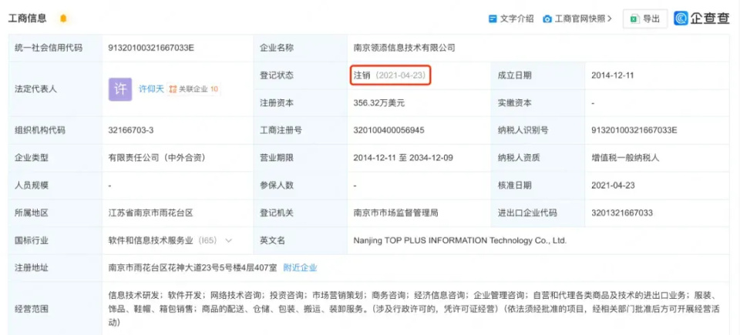The width and height of the screenshot is (740, 335).
Task: Click the 工商信息 section heading
Action: [28, 18]
